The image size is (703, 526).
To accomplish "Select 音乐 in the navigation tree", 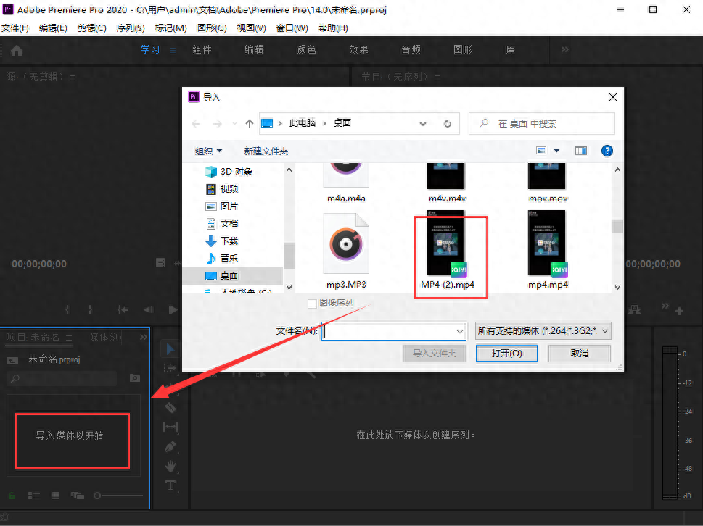I will pos(229,259).
